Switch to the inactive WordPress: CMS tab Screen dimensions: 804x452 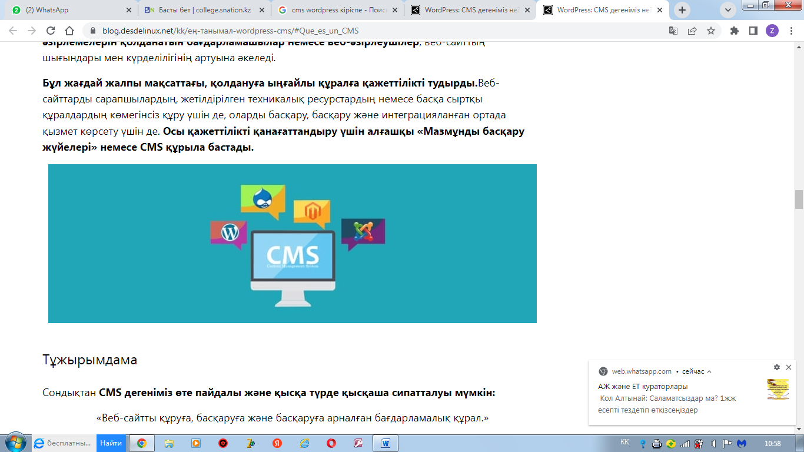(471, 10)
